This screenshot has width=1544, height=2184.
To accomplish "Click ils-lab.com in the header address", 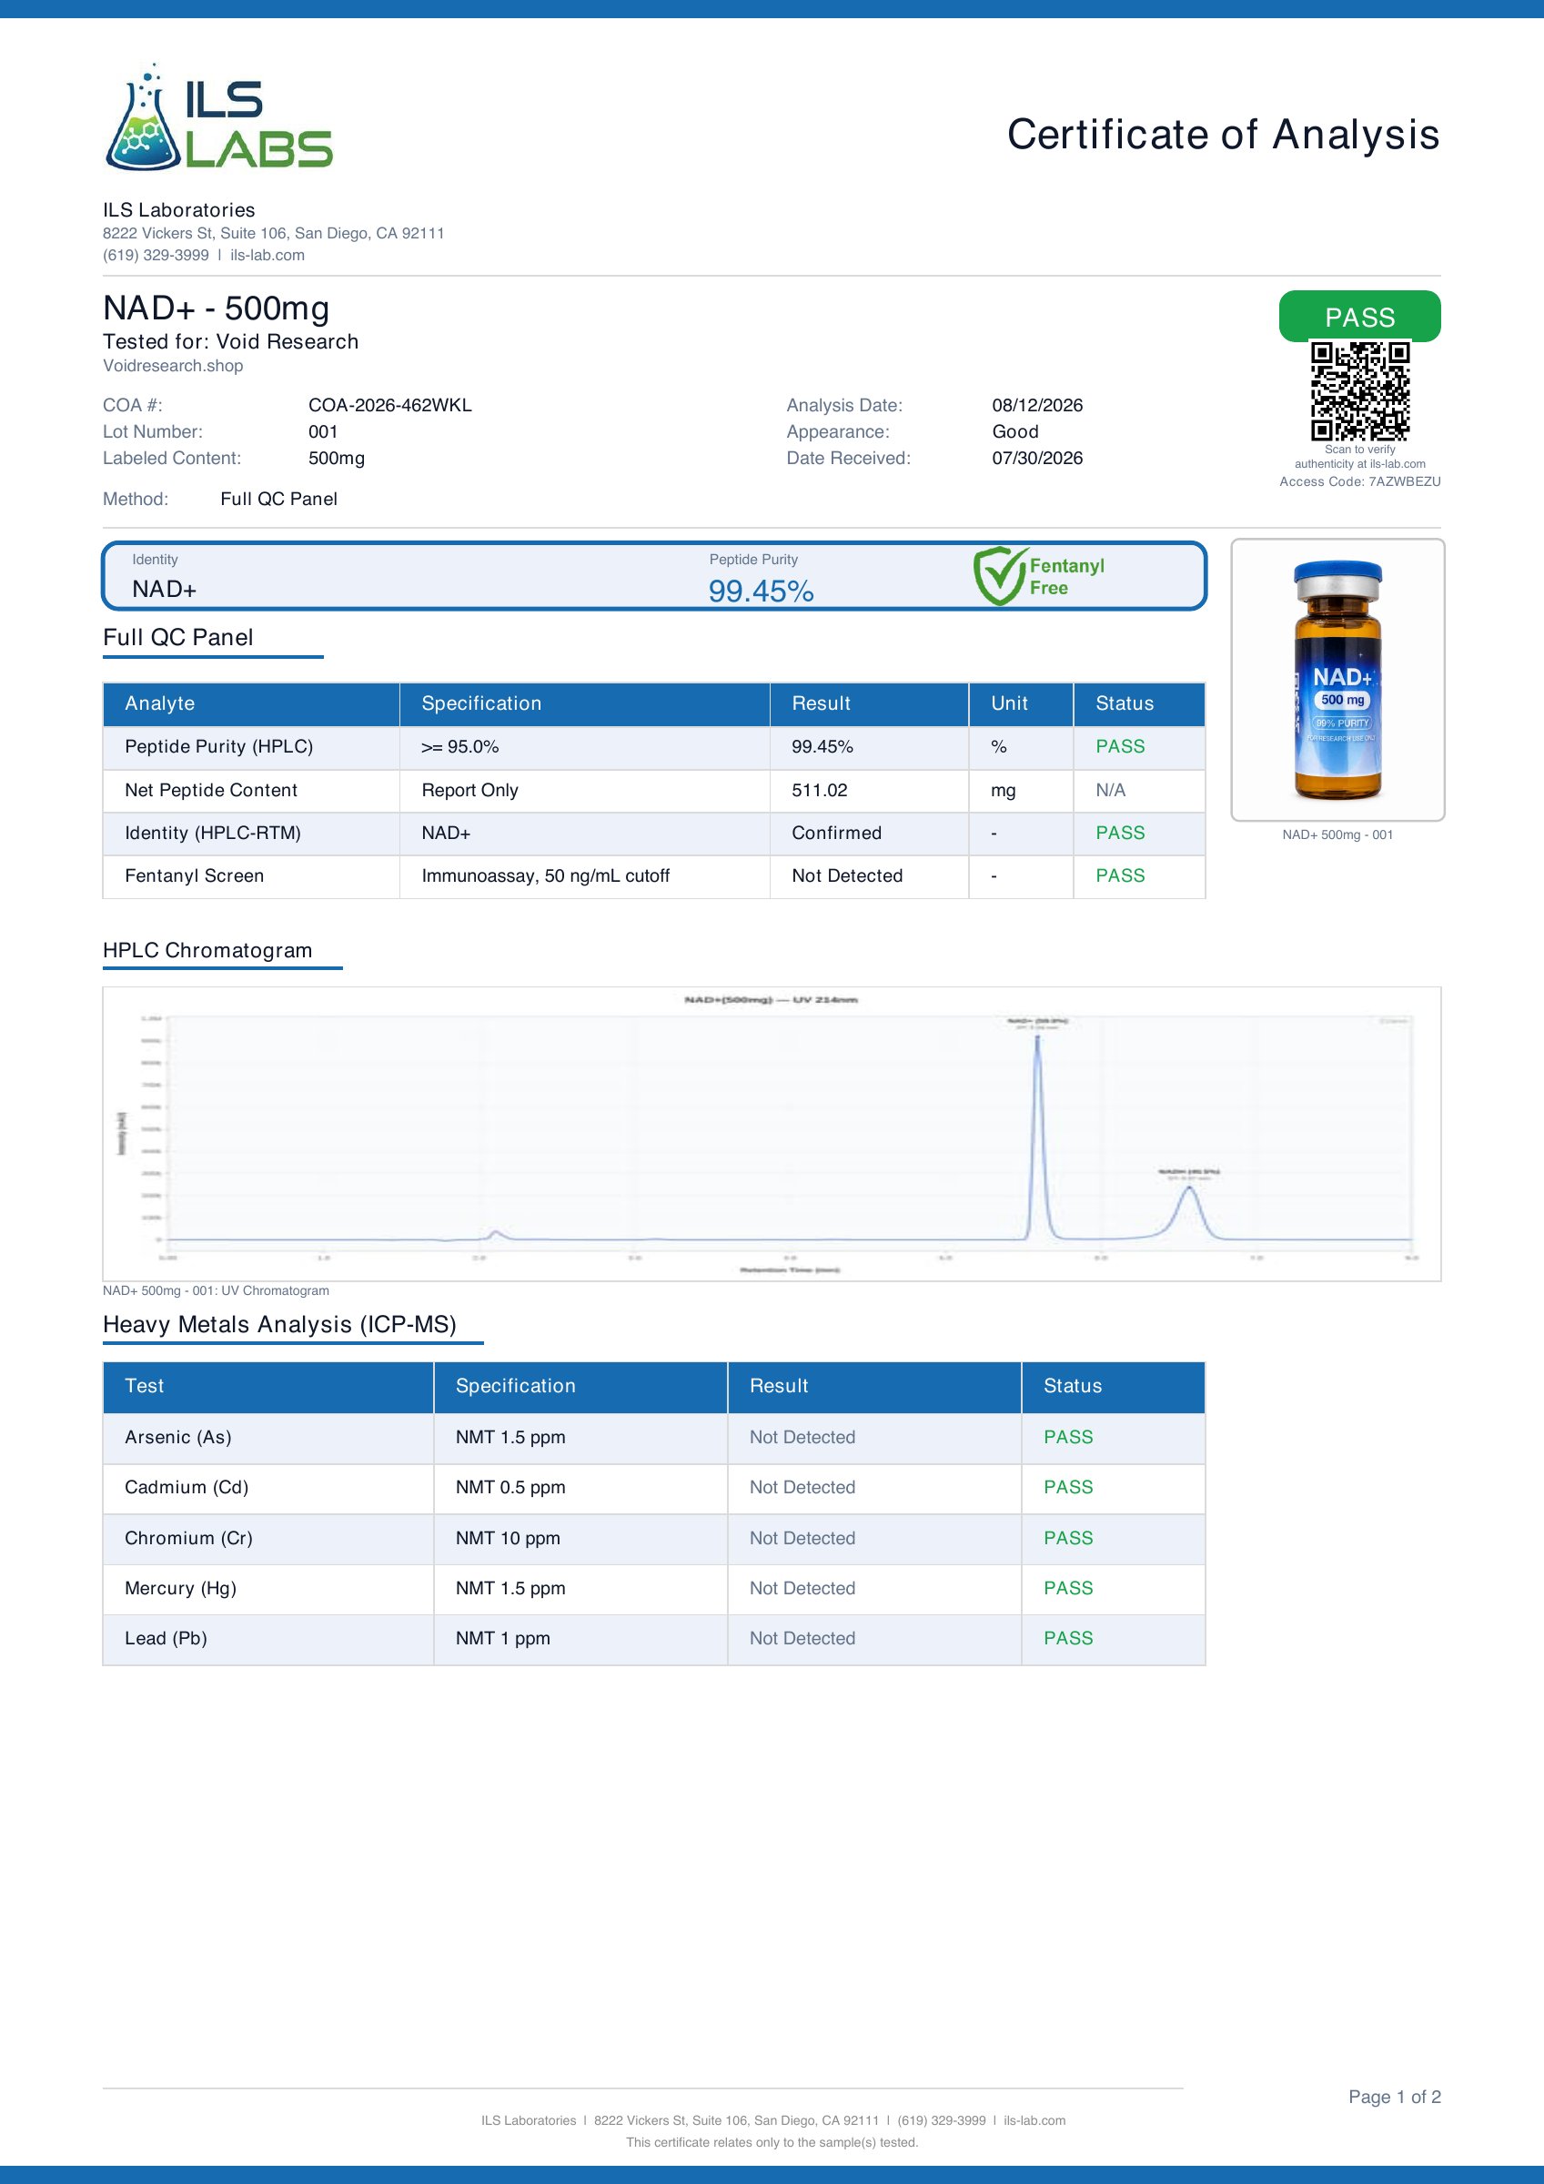I will coord(267,255).
